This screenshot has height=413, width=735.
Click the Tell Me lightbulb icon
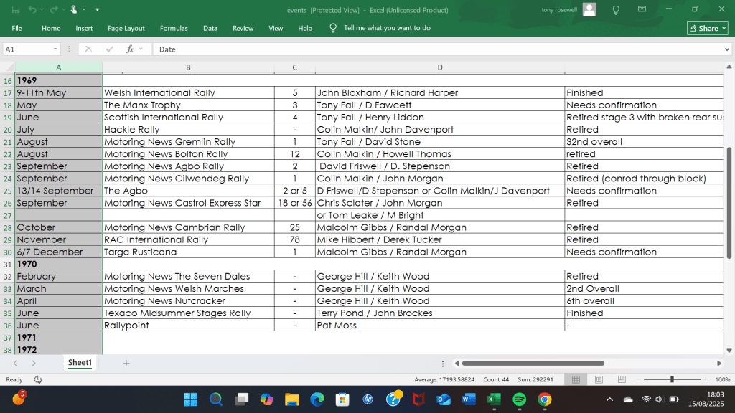coord(616,10)
